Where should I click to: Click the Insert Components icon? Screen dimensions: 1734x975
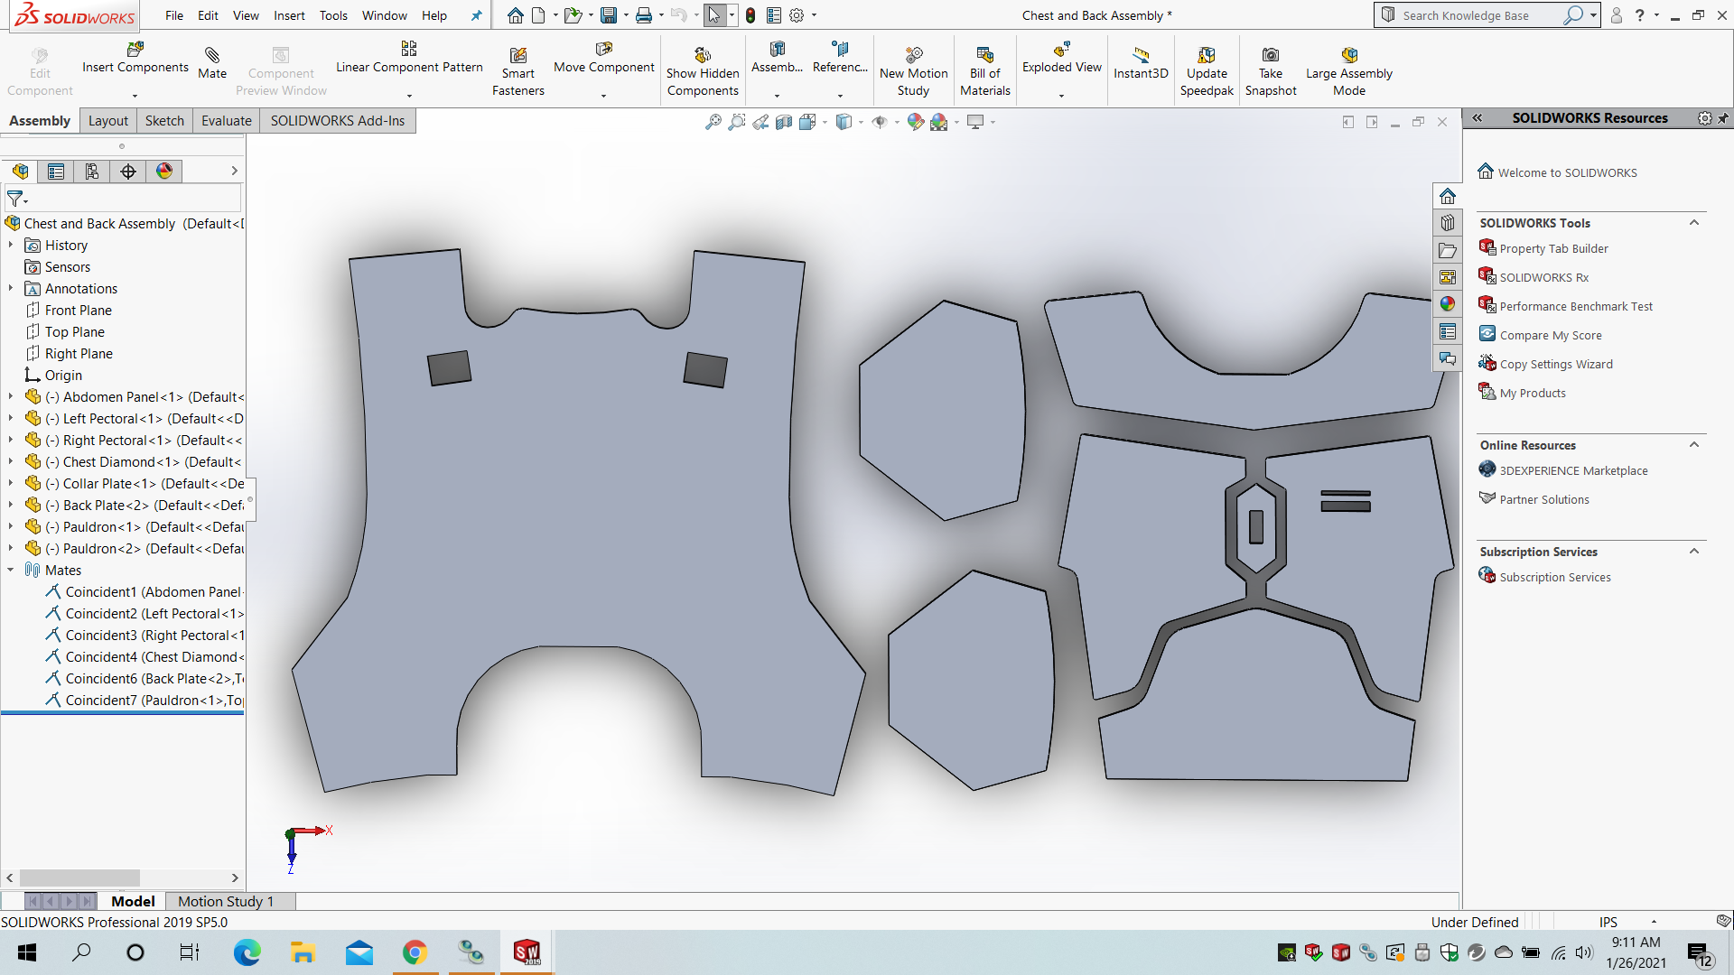click(x=135, y=50)
